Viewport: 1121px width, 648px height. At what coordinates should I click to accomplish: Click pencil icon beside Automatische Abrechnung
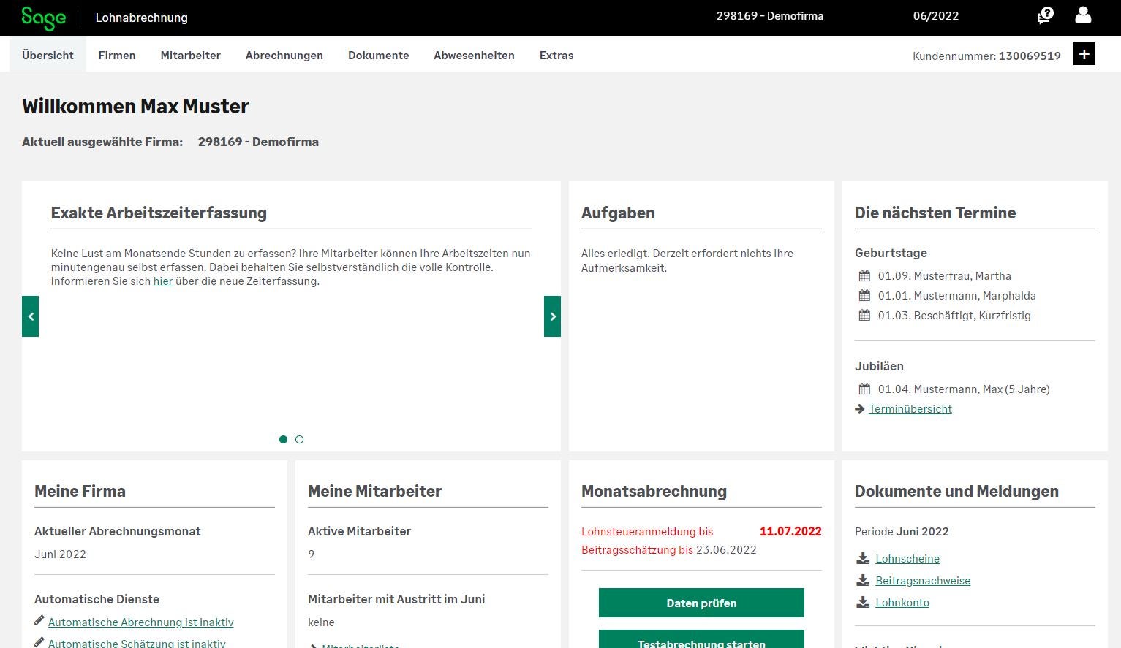[x=39, y=621]
